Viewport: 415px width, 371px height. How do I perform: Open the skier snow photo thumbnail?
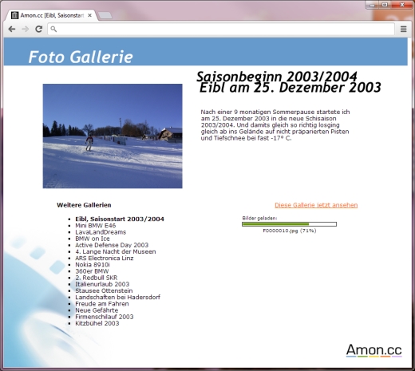click(x=113, y=136)
